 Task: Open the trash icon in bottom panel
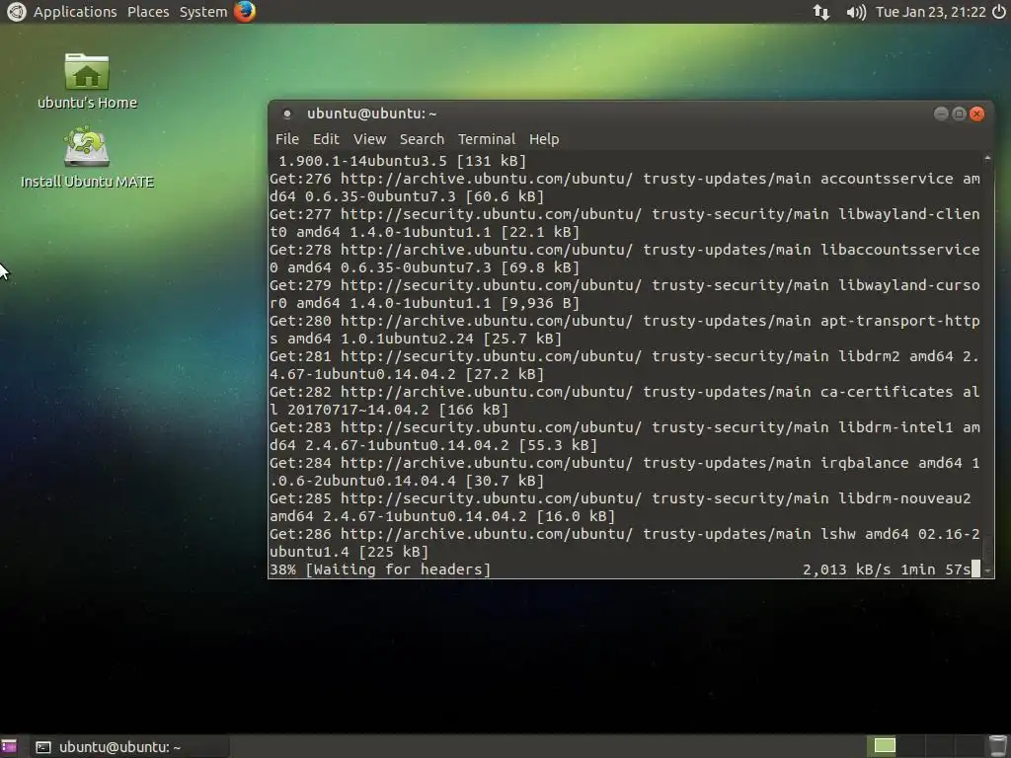tap(997, 746)
